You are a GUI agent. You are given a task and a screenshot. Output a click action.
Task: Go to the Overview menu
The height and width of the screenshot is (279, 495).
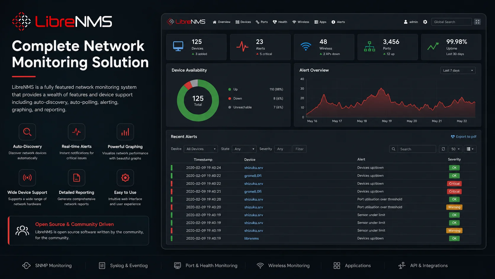click(221, 22)
